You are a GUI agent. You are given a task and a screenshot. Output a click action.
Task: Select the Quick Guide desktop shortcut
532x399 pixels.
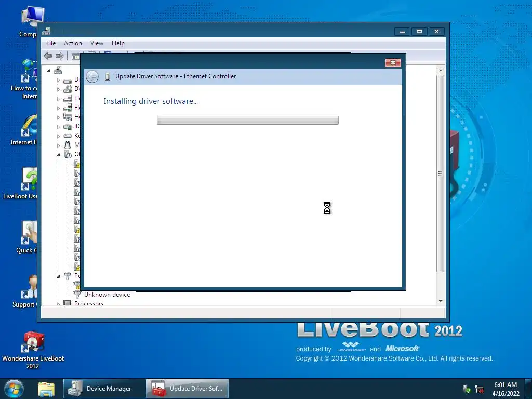coord(27,237)
